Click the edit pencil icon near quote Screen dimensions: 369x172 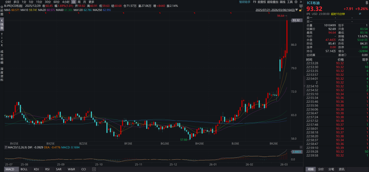(x=360, y=14)
